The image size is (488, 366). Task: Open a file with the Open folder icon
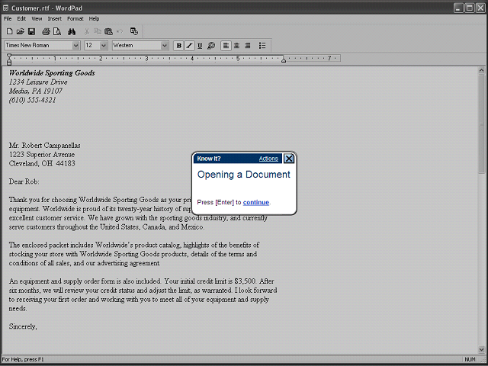click(x=21, y=31)
